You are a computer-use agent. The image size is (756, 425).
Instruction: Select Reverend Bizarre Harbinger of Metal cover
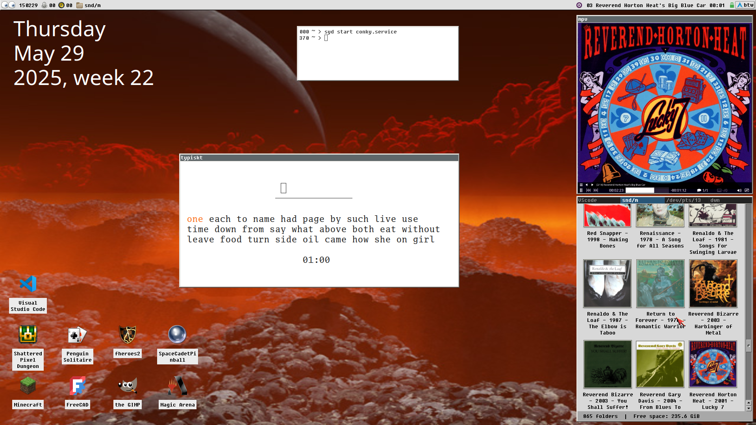(x=713, y=283)
